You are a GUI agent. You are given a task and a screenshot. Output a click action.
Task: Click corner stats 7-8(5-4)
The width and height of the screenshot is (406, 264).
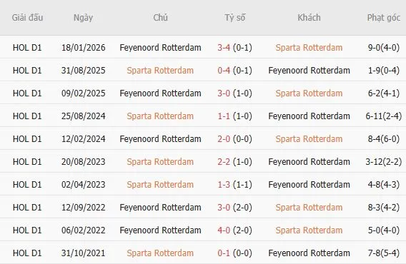[x=383, y=253]
